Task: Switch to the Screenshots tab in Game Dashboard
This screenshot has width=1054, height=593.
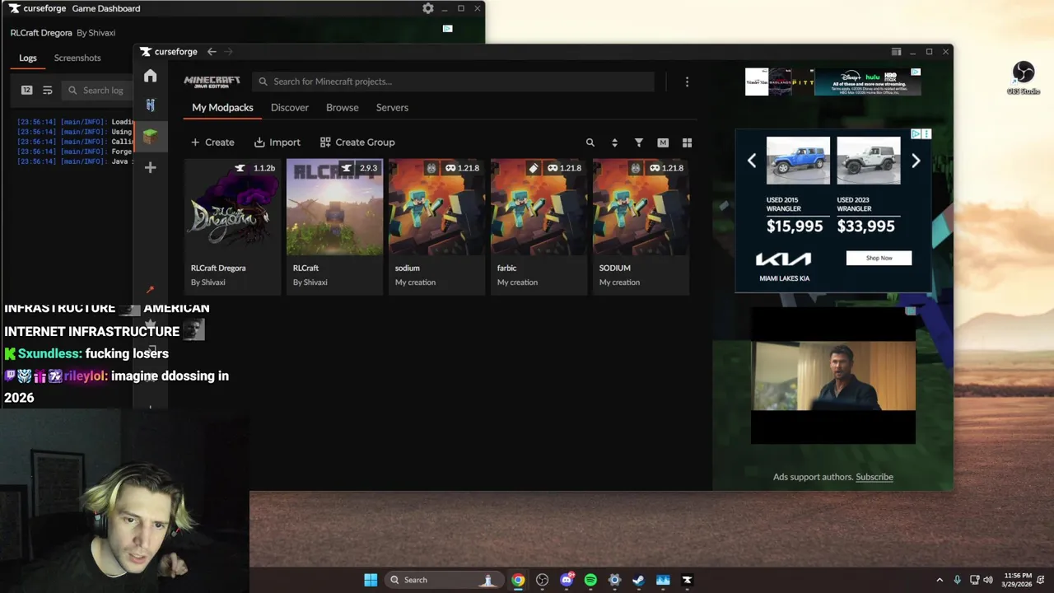Action: (77, 58)
